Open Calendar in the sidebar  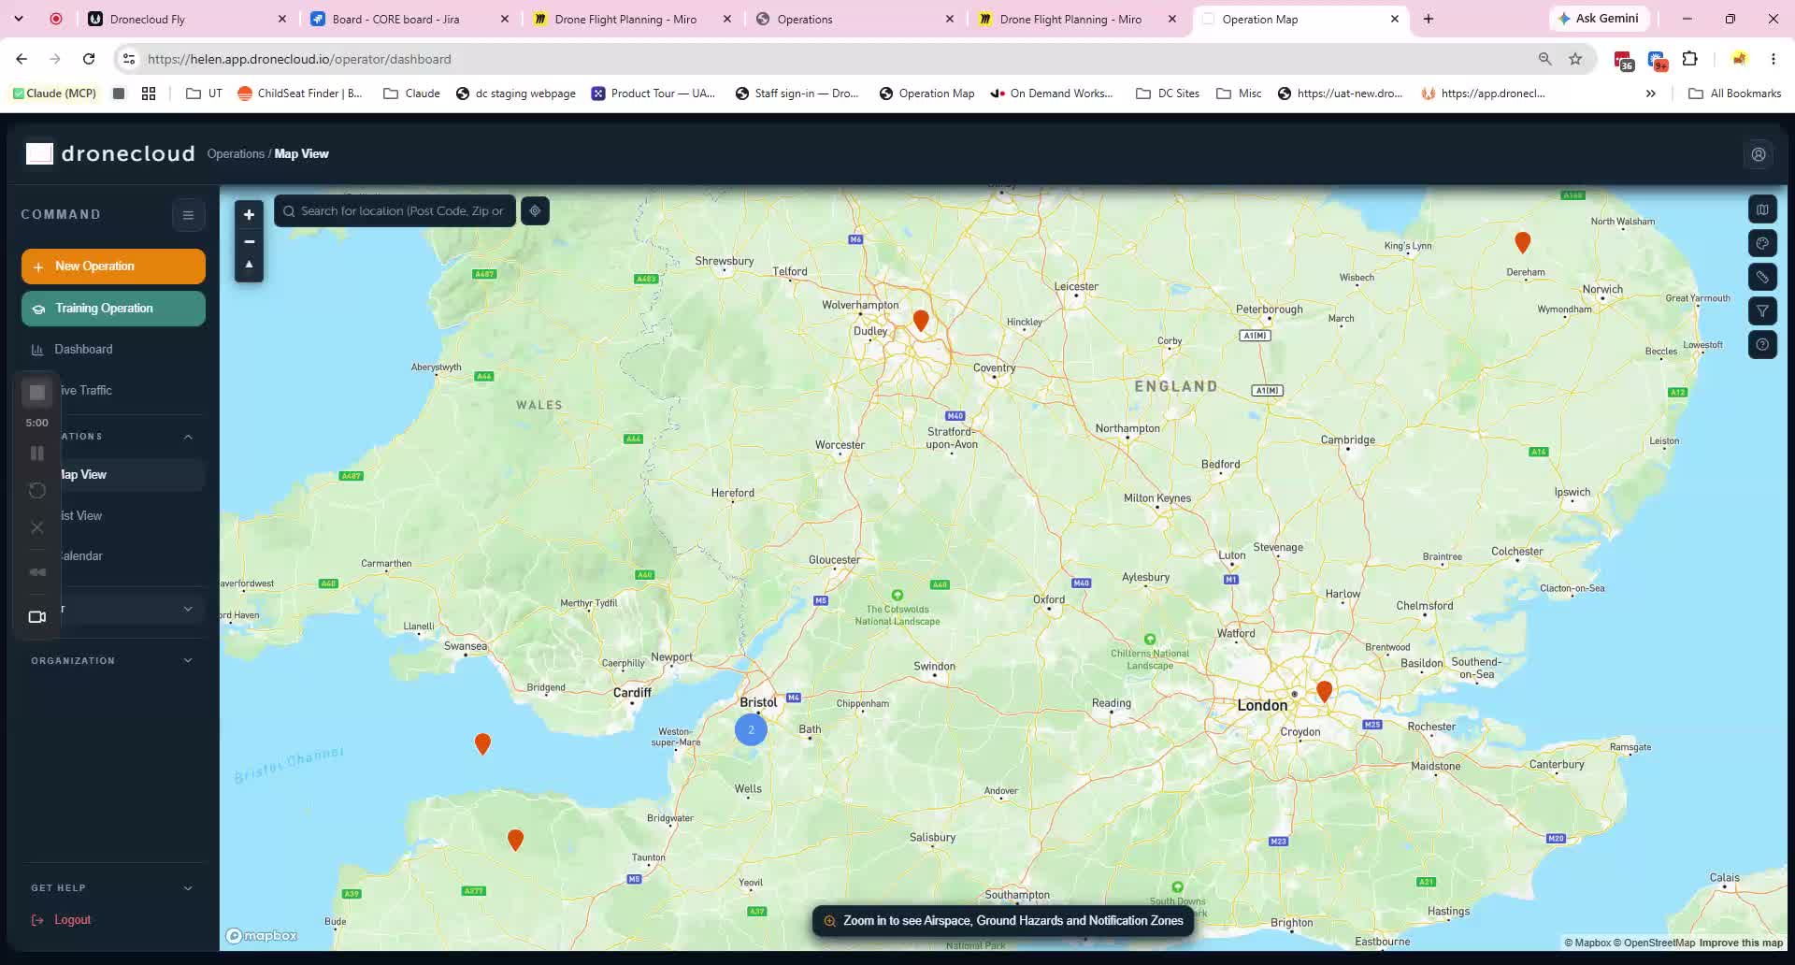pyautogui.click(x=82, y=555)
